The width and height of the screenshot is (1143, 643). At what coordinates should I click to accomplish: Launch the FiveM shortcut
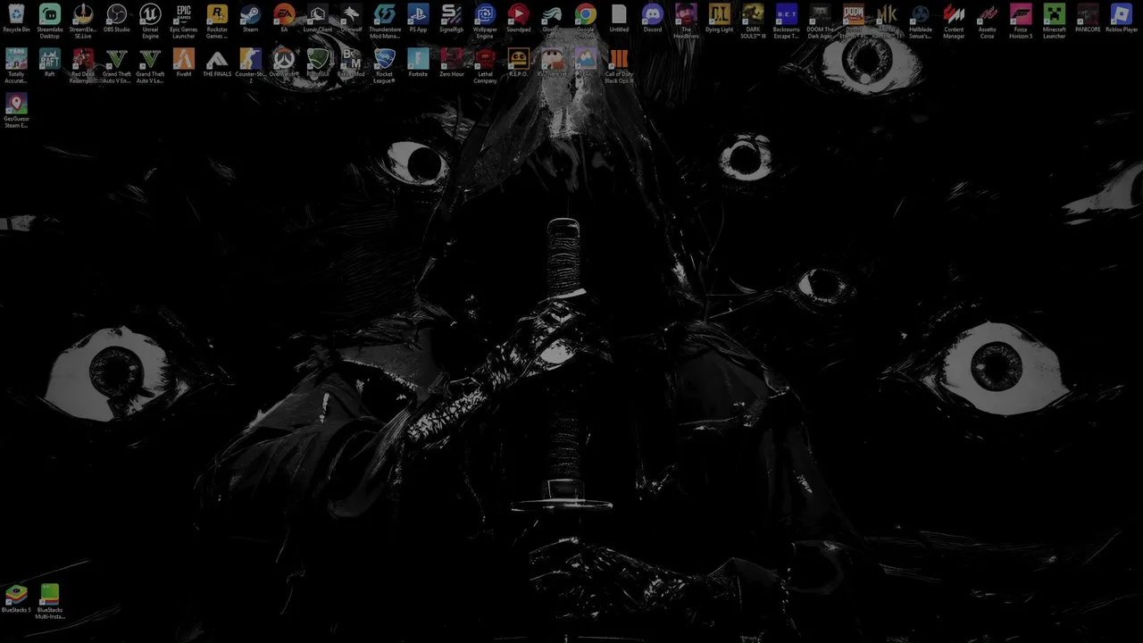coord(184,63)
